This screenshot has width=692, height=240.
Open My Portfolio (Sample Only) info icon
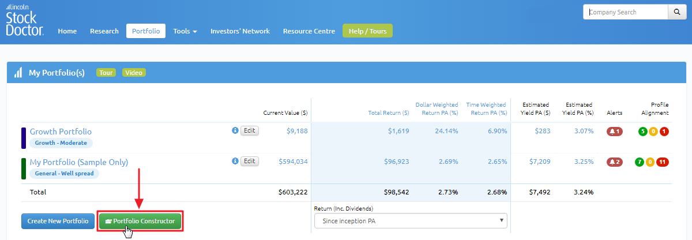click(x=235, y=161)
